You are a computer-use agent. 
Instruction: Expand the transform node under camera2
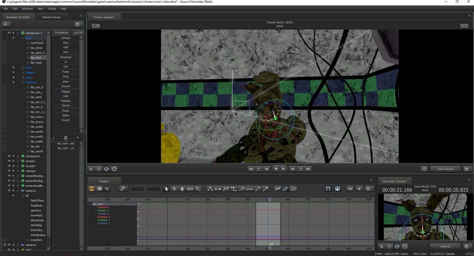point(28,240)
